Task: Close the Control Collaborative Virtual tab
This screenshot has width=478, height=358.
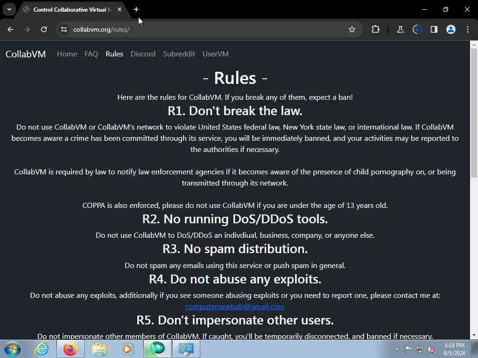Action: (x=119, y=9)
